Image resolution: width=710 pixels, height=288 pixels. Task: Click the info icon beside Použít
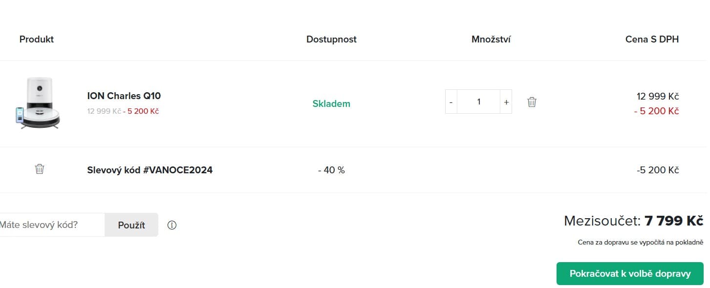click(172, 225)
